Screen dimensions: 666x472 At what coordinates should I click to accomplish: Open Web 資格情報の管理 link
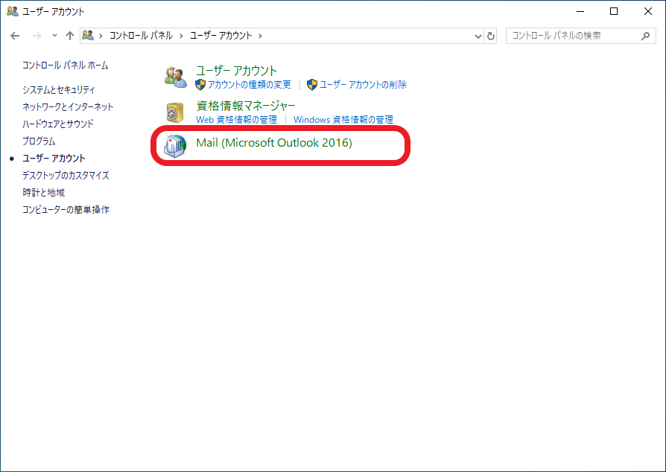(x=237, y=120)
